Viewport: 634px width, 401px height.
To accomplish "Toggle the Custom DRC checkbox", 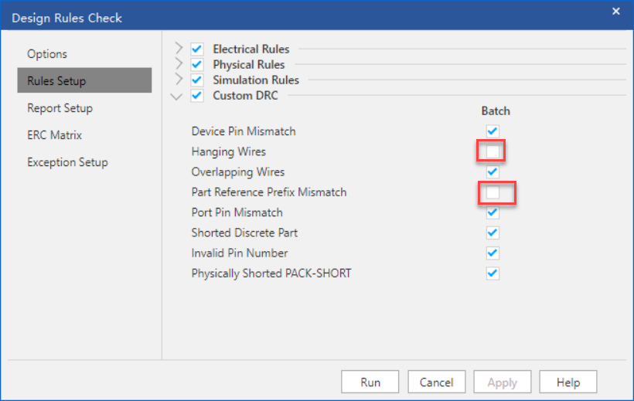I will pyautogui.click(x=196, y=96).
